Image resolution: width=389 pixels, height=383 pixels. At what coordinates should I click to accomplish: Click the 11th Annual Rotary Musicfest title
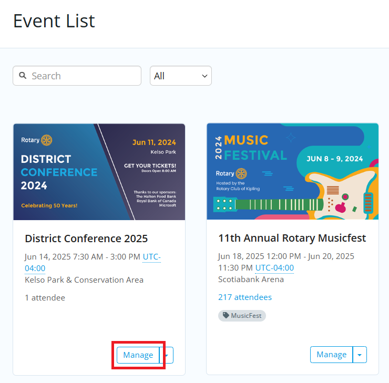pyautogui.click(x=292, y=238)
